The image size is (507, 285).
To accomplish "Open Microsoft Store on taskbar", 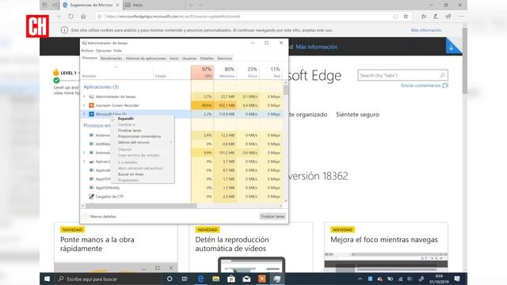I will pyautogui.click(x=231, y=279).
